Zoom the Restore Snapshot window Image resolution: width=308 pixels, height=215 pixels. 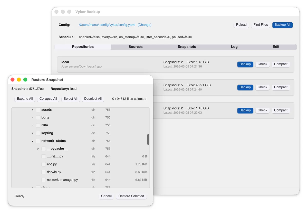(x=25, y=80)
